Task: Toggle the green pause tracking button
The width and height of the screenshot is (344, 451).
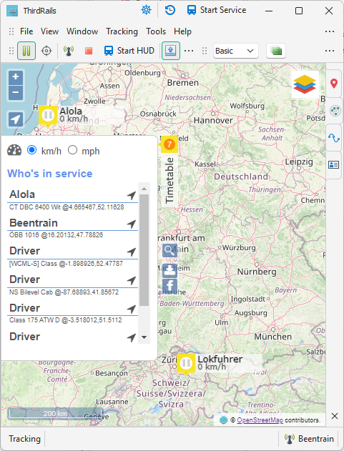Action: [x=26, y=51]
